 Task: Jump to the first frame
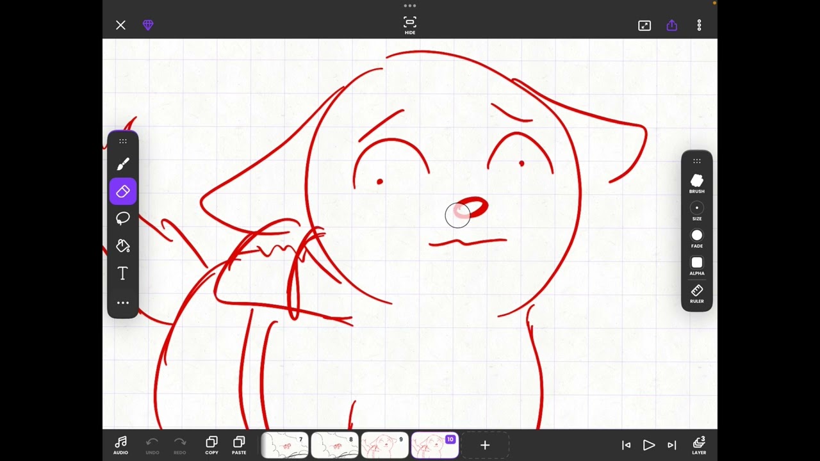(626, 445)
